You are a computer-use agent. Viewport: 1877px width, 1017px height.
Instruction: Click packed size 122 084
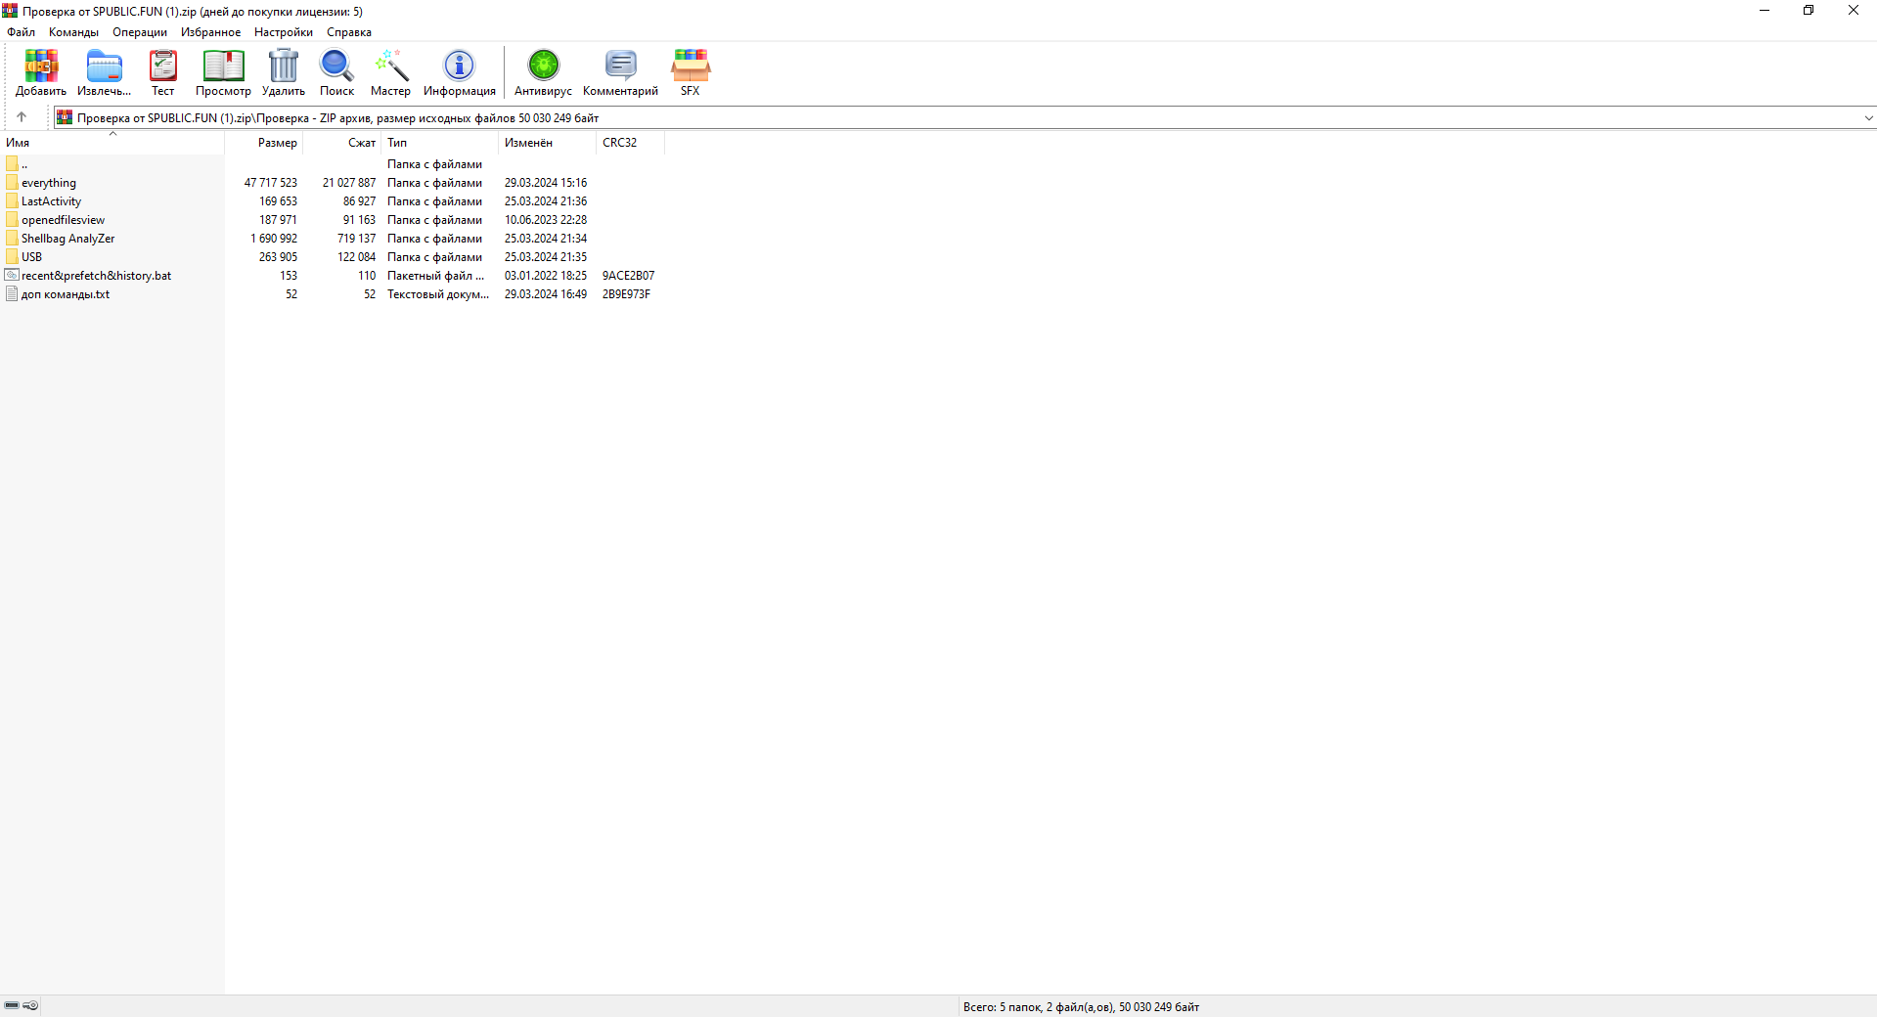tap(357, 257)
